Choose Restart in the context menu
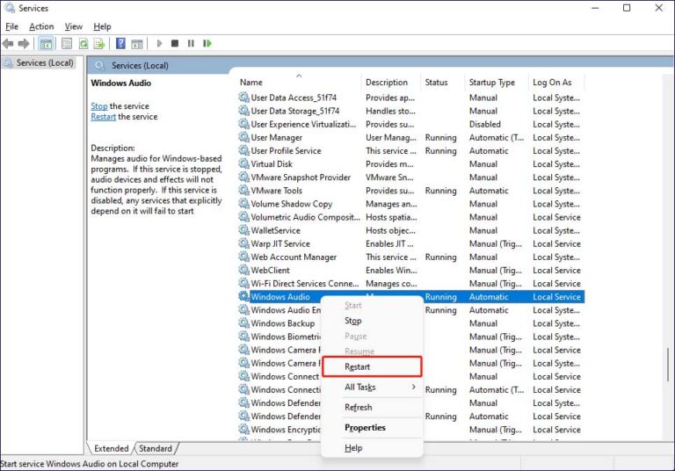Screen dimensions: 675x471 (x=372, y=366)
